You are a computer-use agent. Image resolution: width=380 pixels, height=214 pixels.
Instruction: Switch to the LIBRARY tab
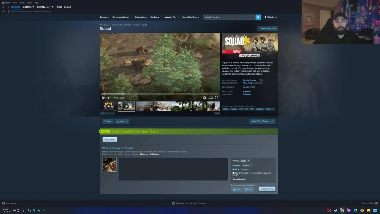pos(28,7)
